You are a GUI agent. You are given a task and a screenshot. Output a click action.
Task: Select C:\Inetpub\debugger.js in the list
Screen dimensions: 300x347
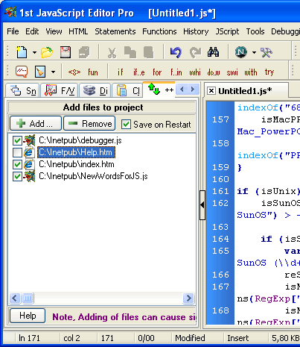80,140
